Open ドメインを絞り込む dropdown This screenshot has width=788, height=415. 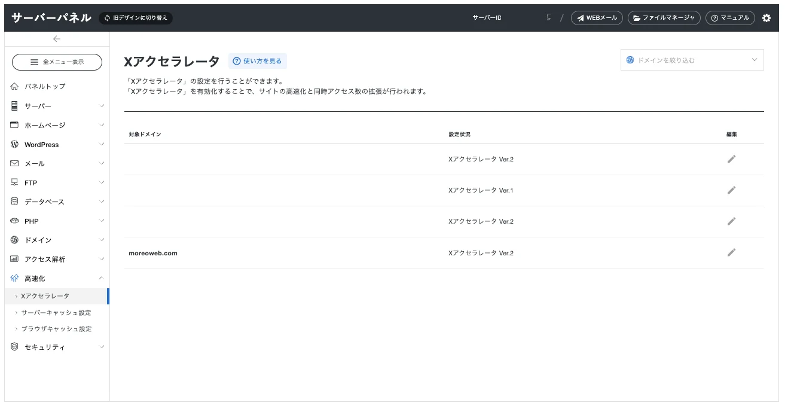692,60
